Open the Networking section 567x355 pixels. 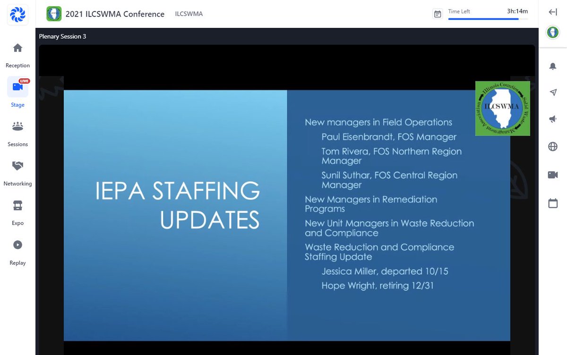17,173
